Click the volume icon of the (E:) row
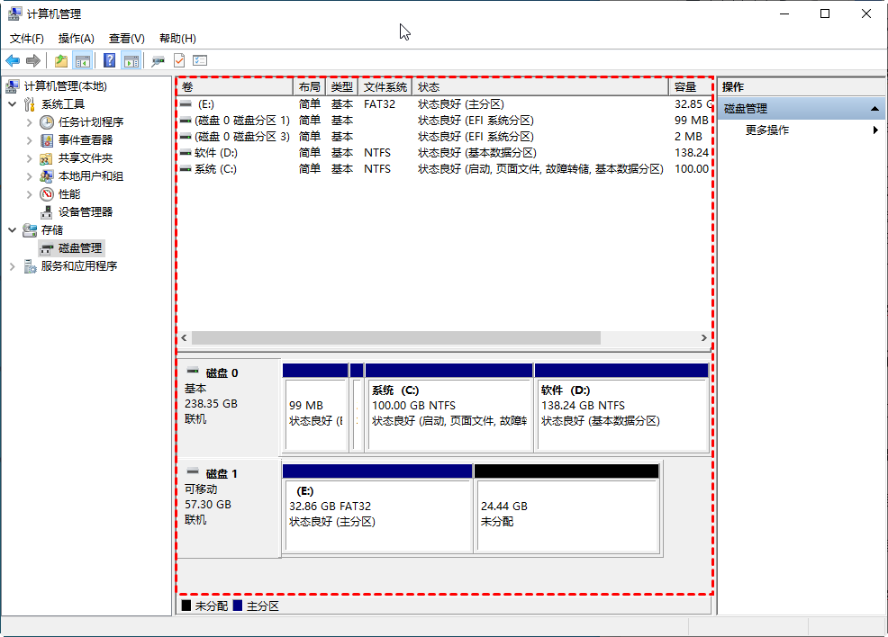888x637 pixels. coord(186,104)
